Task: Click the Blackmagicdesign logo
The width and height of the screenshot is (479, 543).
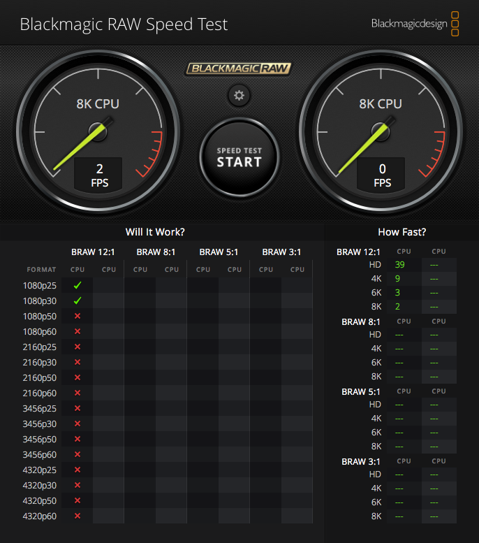Action: coord(415,24)
